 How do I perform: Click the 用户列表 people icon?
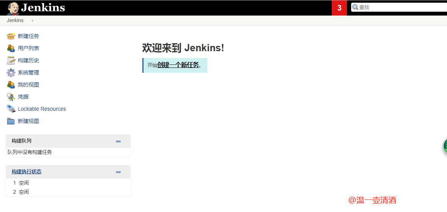pyautogui.click(x=11, y=48)
